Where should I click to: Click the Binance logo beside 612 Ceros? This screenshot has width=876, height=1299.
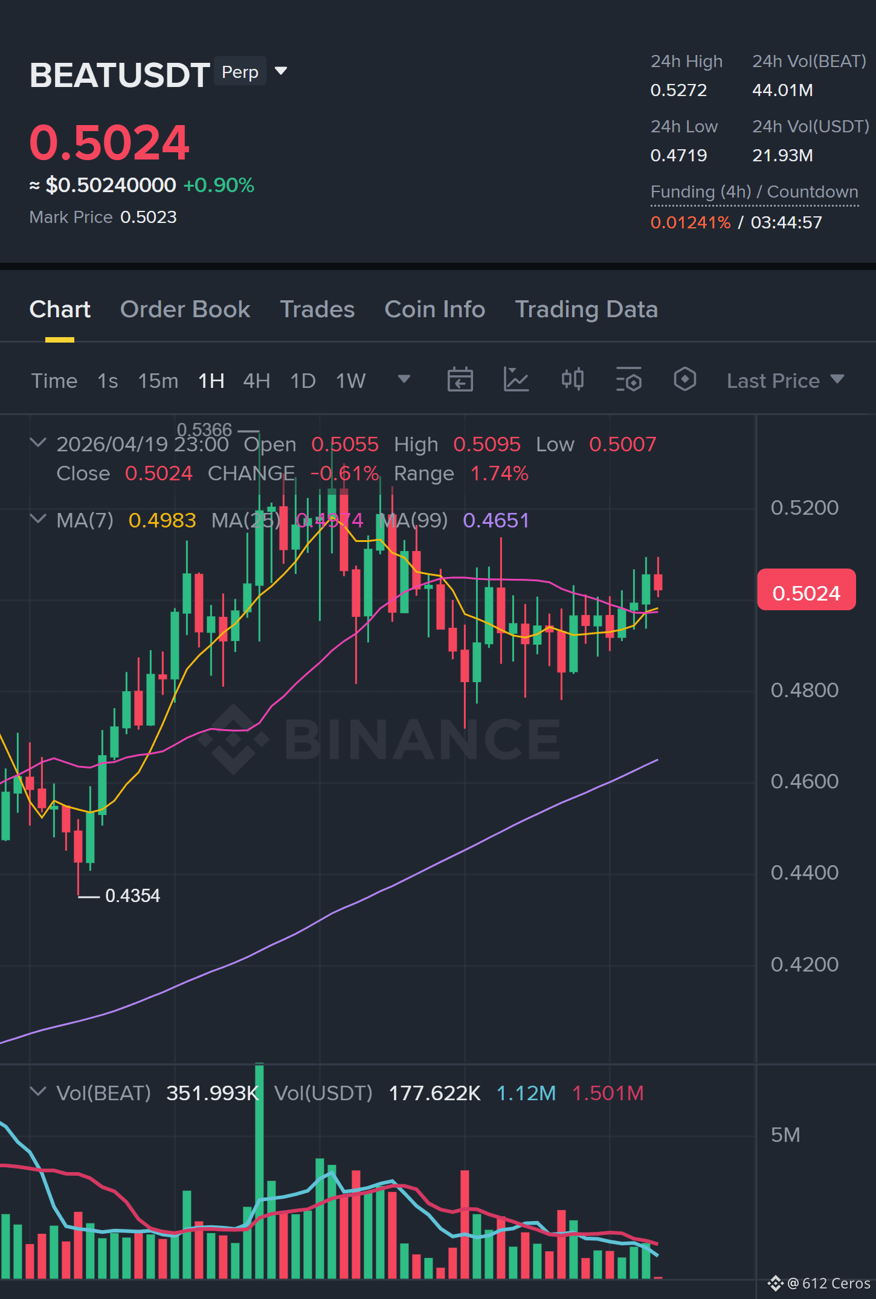click(x=775, y=1283)
